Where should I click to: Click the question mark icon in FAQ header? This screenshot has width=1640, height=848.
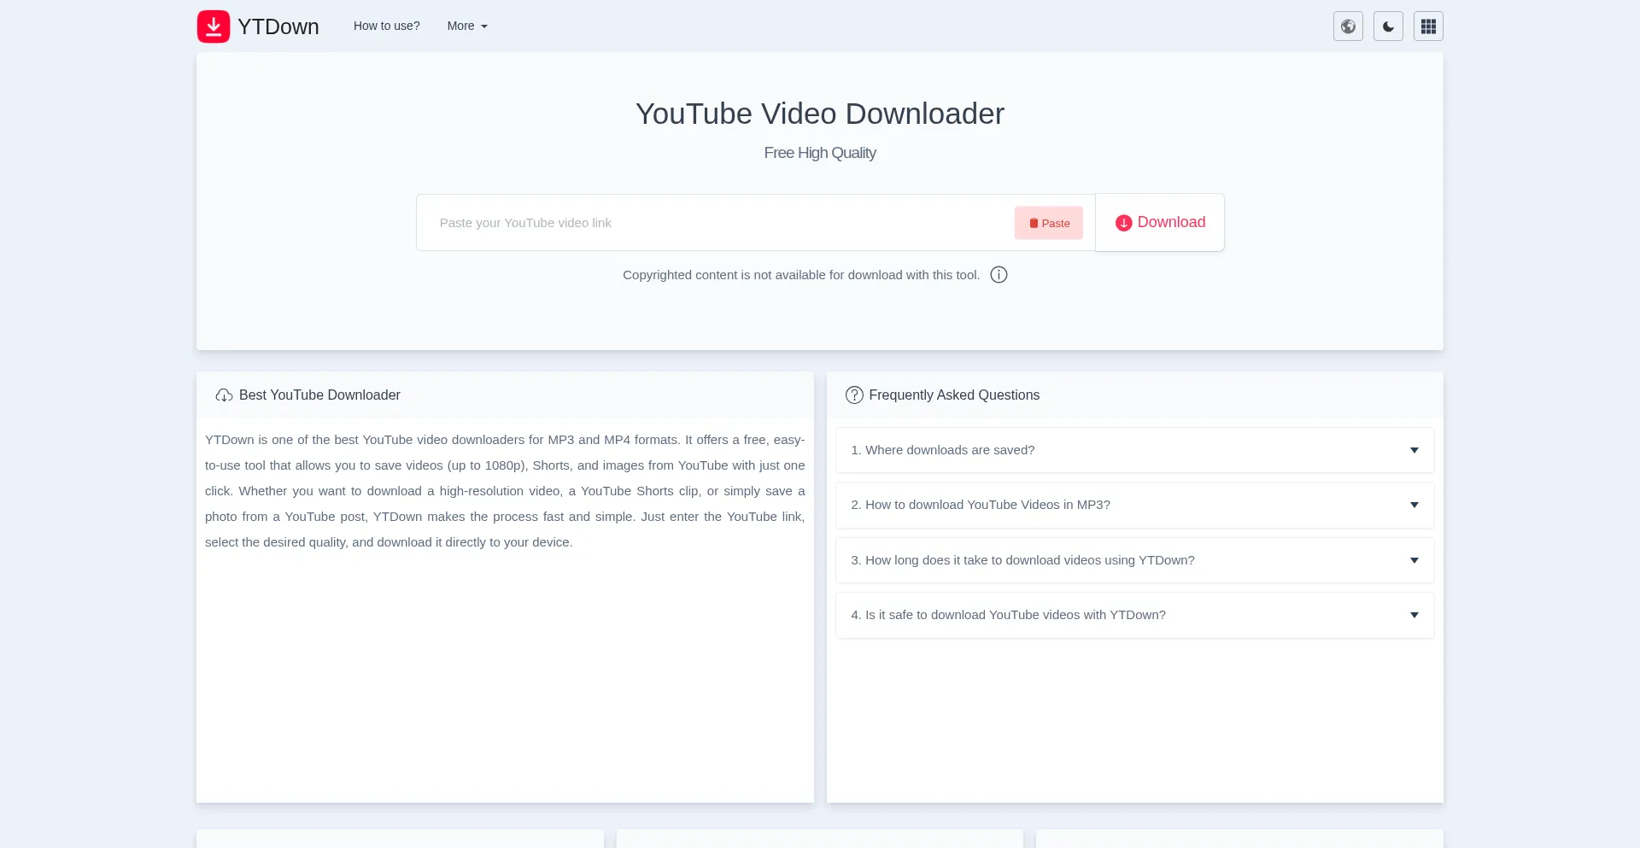854,395
